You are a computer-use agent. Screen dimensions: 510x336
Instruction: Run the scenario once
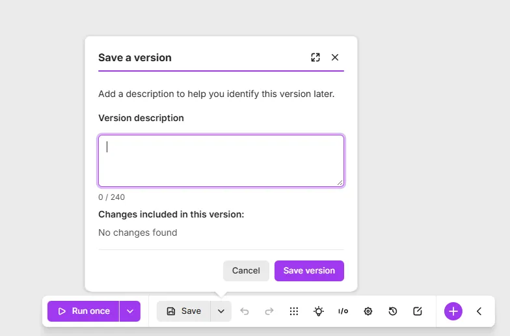click(x=83, y=311)
